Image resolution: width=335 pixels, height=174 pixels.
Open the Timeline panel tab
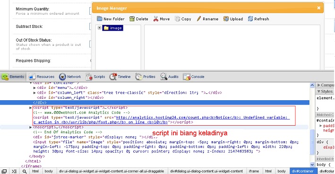click(120, 77)
